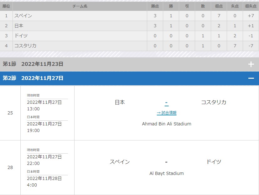Select the 第2節 2022年11月27日 header
This screenshot has height=195, width=259.
[x=130, y=78]
